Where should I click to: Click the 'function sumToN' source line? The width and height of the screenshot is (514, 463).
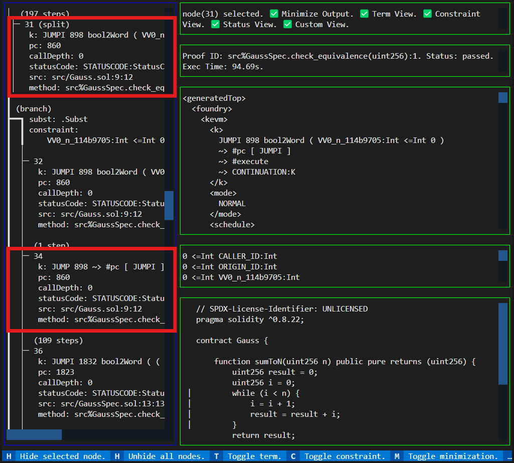pyautogui.click(x=345, y=361)
